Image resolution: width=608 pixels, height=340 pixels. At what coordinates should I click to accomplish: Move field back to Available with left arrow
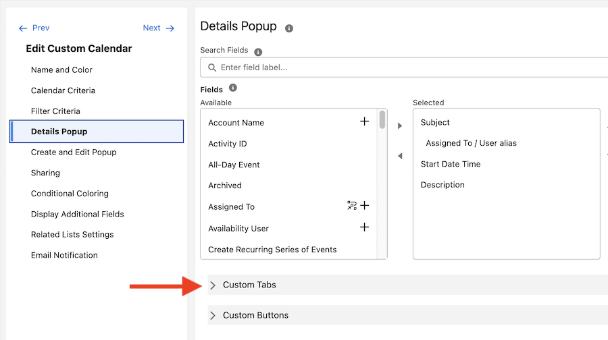click(400, 156)
